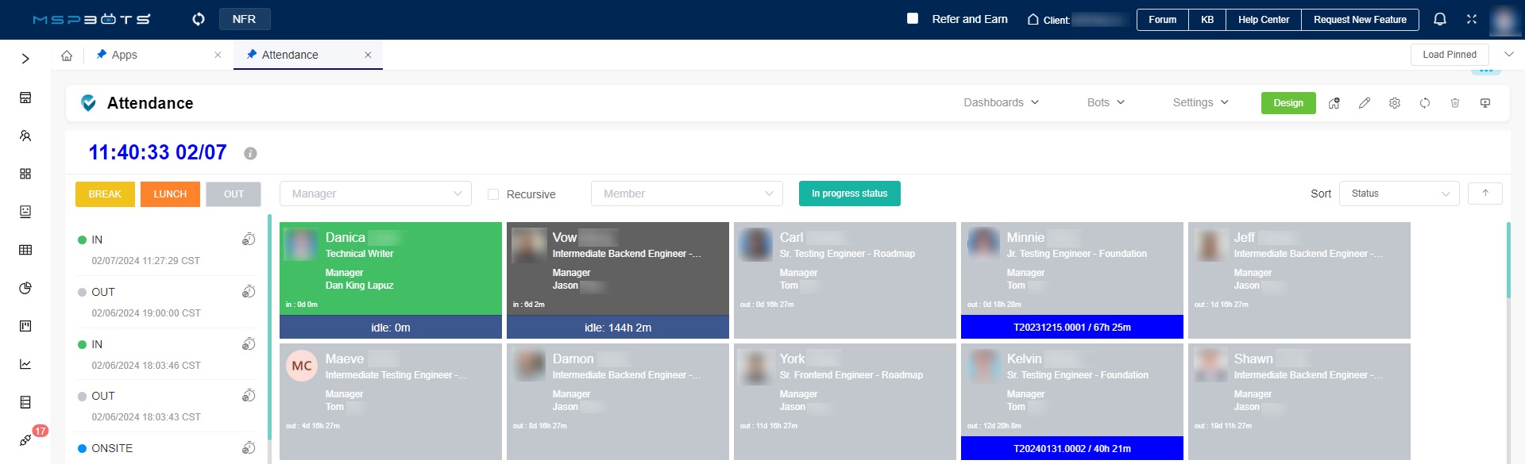Toggle fullscreen with the expand icon
Viewport: 1525px width, 464px height.
(x=1471, y=19)
